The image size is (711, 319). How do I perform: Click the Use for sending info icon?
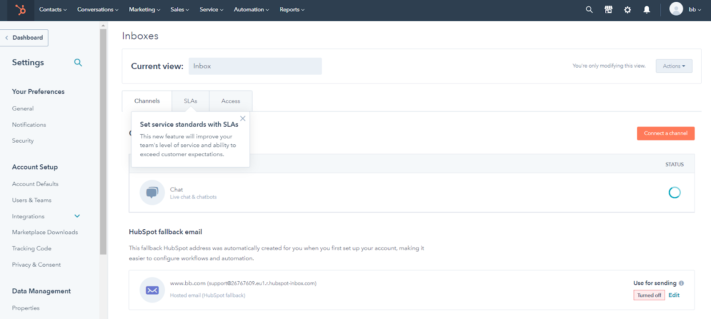[x=681, y=283]
